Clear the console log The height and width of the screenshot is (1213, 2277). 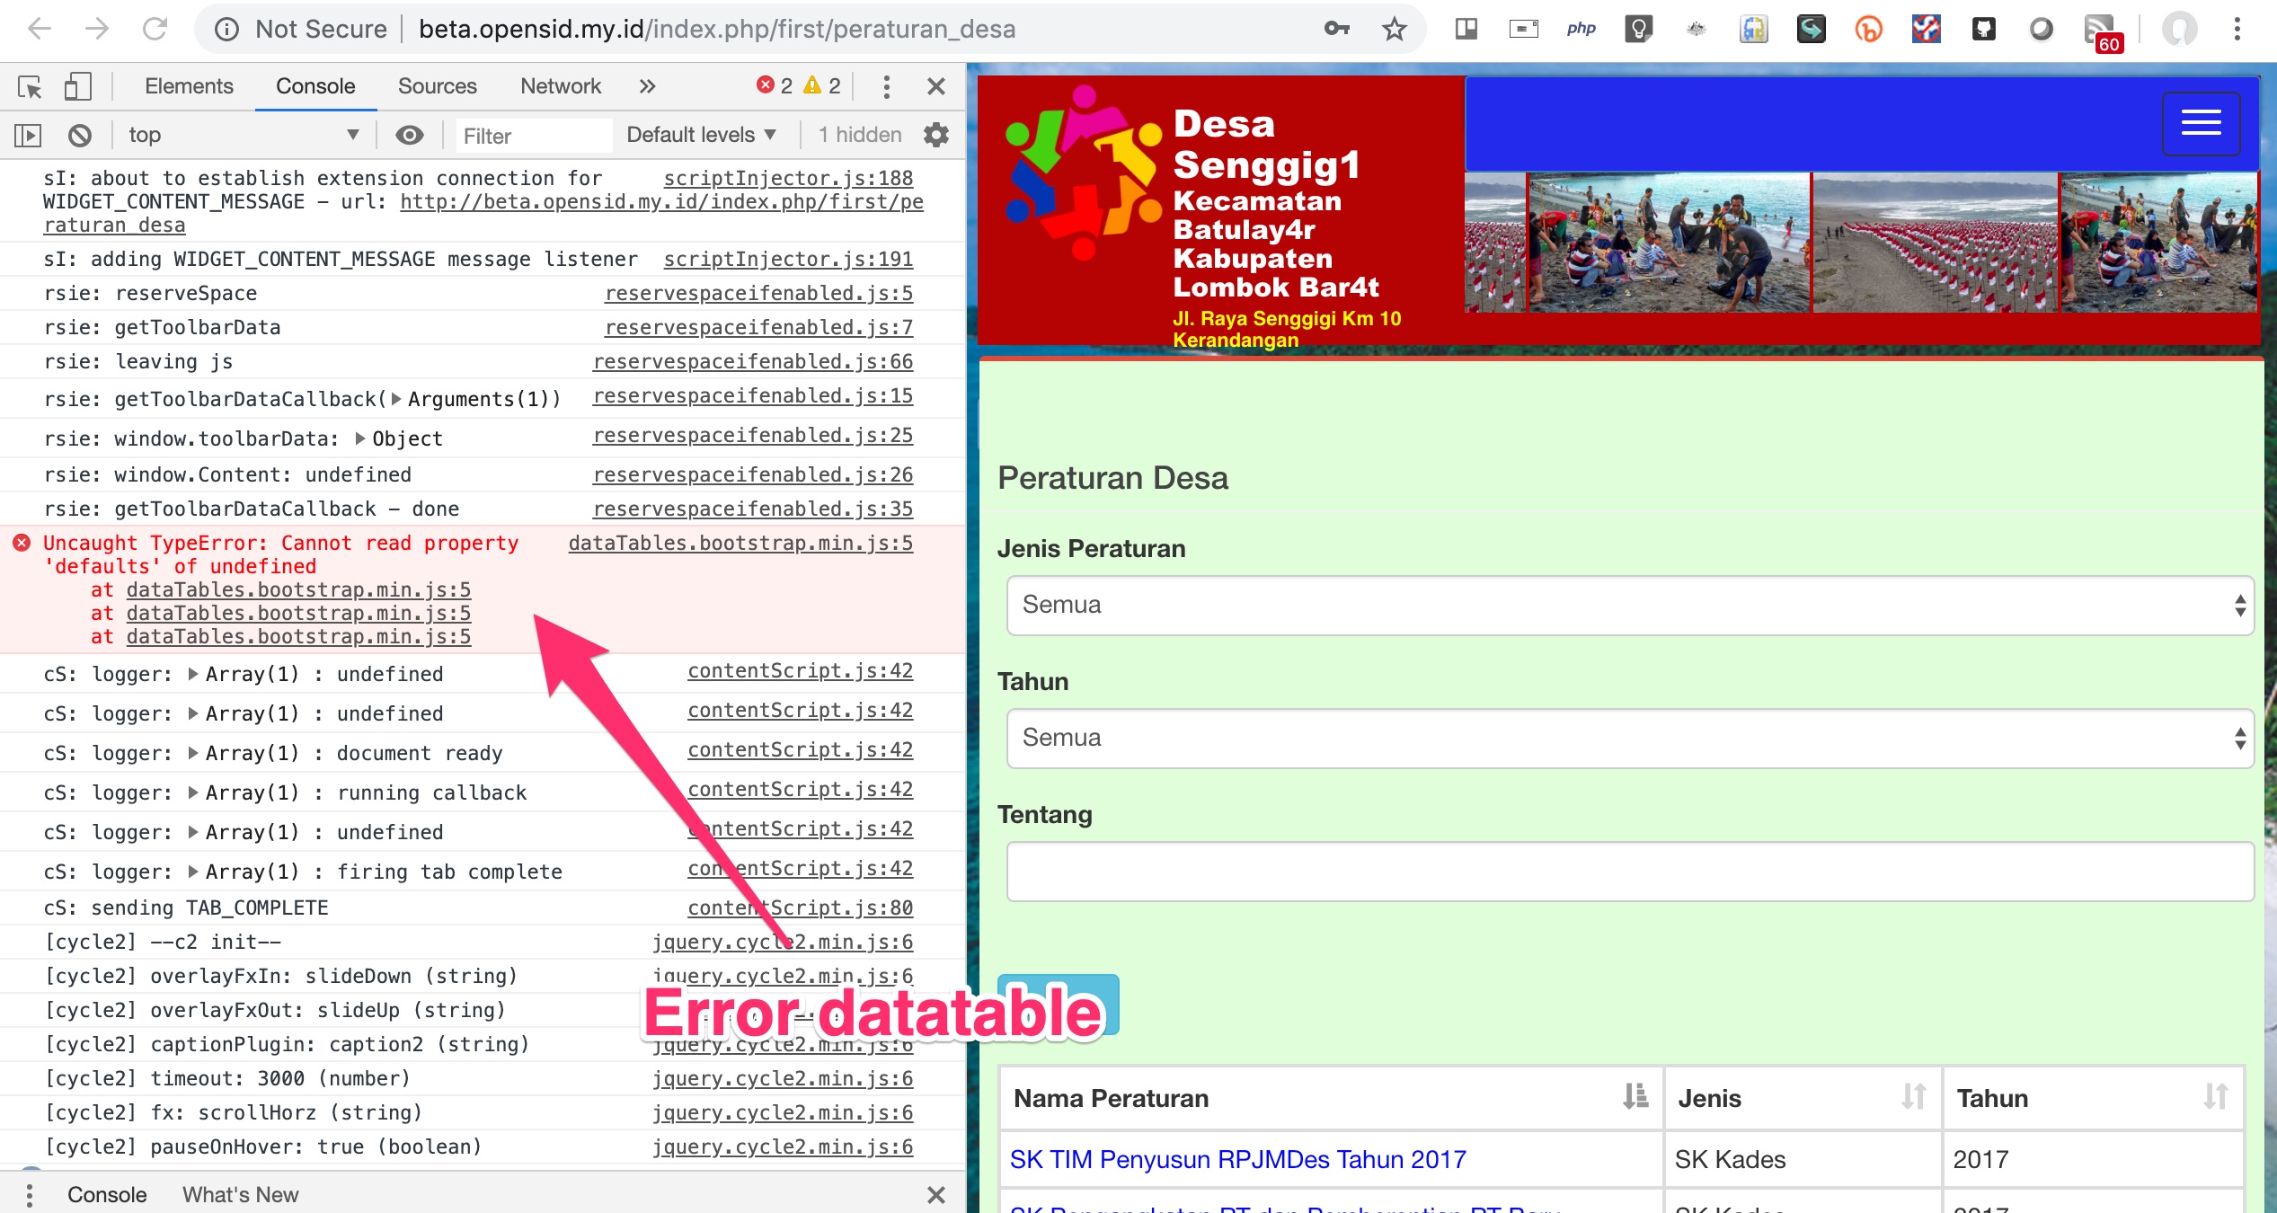pyautogui.click(x=80, y=136)
